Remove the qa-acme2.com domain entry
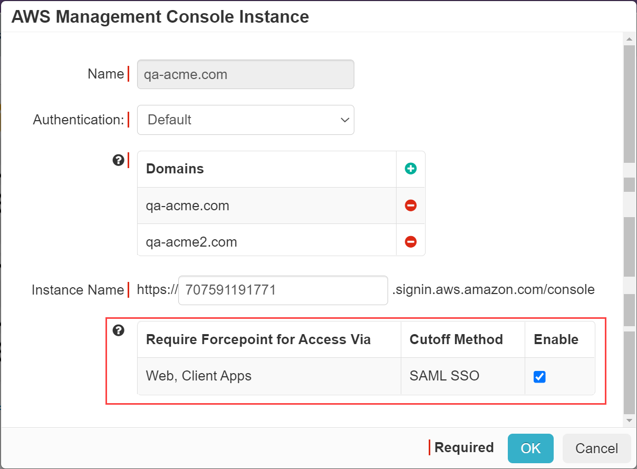637x469 pixels. coord(410,241)
